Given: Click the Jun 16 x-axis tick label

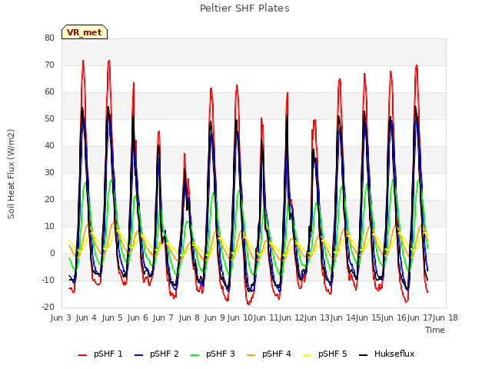Looking at the screenshot, I should point(394,317).
